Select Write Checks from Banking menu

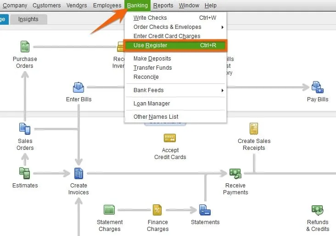[x=175, y=18]
